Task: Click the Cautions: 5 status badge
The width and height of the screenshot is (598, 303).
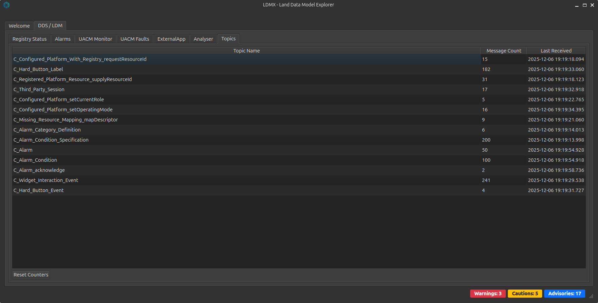Action: click(525, 294)
